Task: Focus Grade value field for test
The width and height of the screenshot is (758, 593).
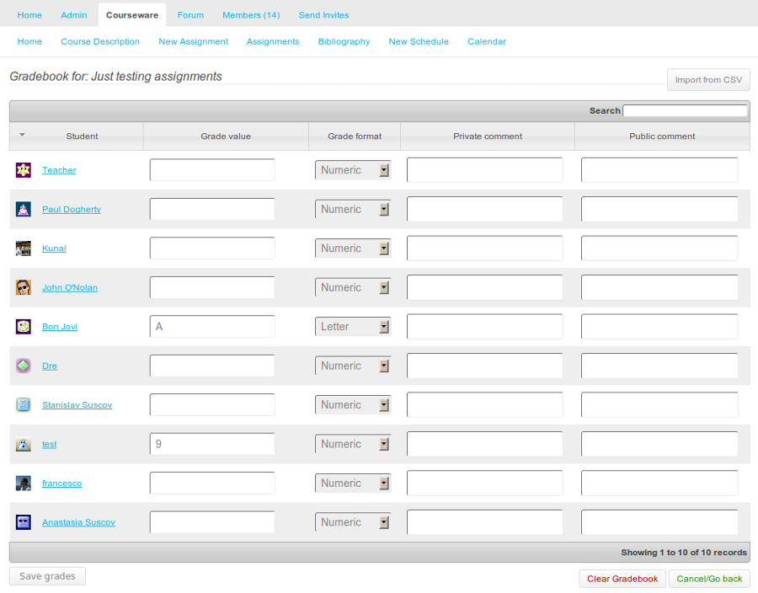Action: 212,444
